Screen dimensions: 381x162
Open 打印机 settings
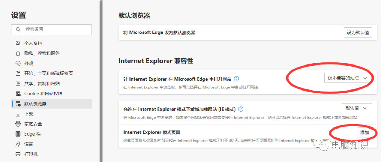tap(51, 154)
